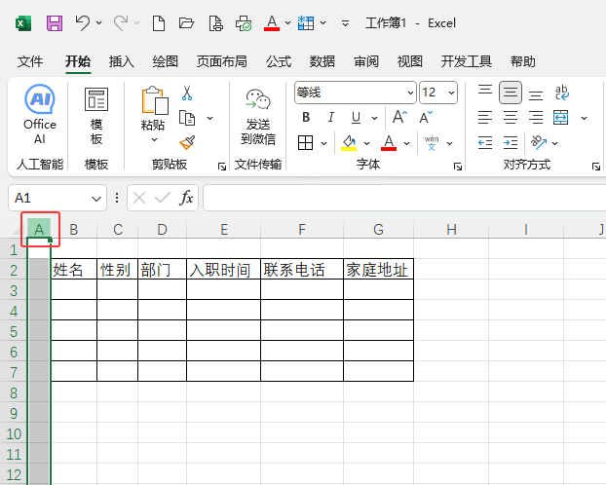This screenshot has height=485, width=606.
Task: Click the text orientation icon
Action: [539, 142]
